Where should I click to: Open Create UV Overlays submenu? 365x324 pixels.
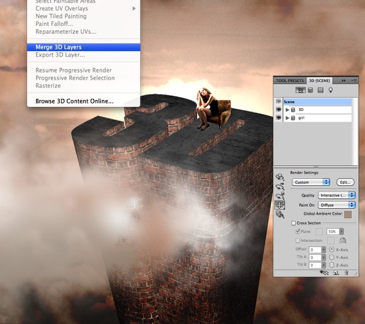(84, 9)
